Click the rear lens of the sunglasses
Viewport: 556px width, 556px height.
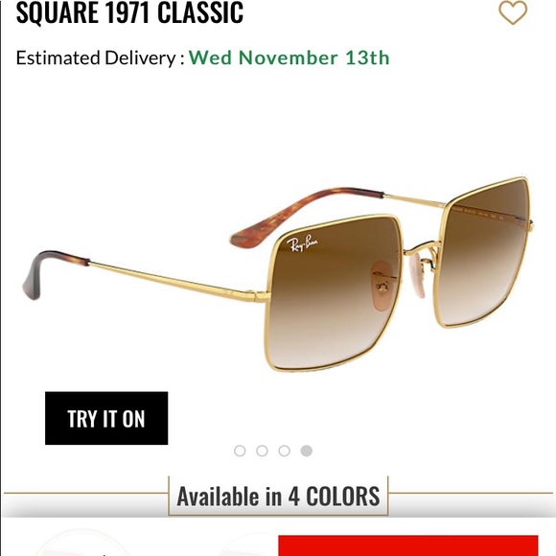click(x=483, y=252)
